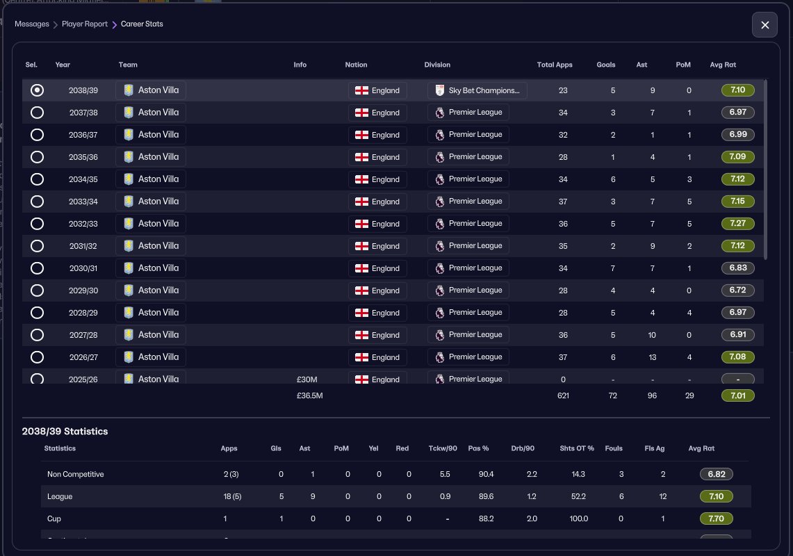Sort table by Total Apps column header
Viewport: 793px width, 556px height.
coord(555,65)
